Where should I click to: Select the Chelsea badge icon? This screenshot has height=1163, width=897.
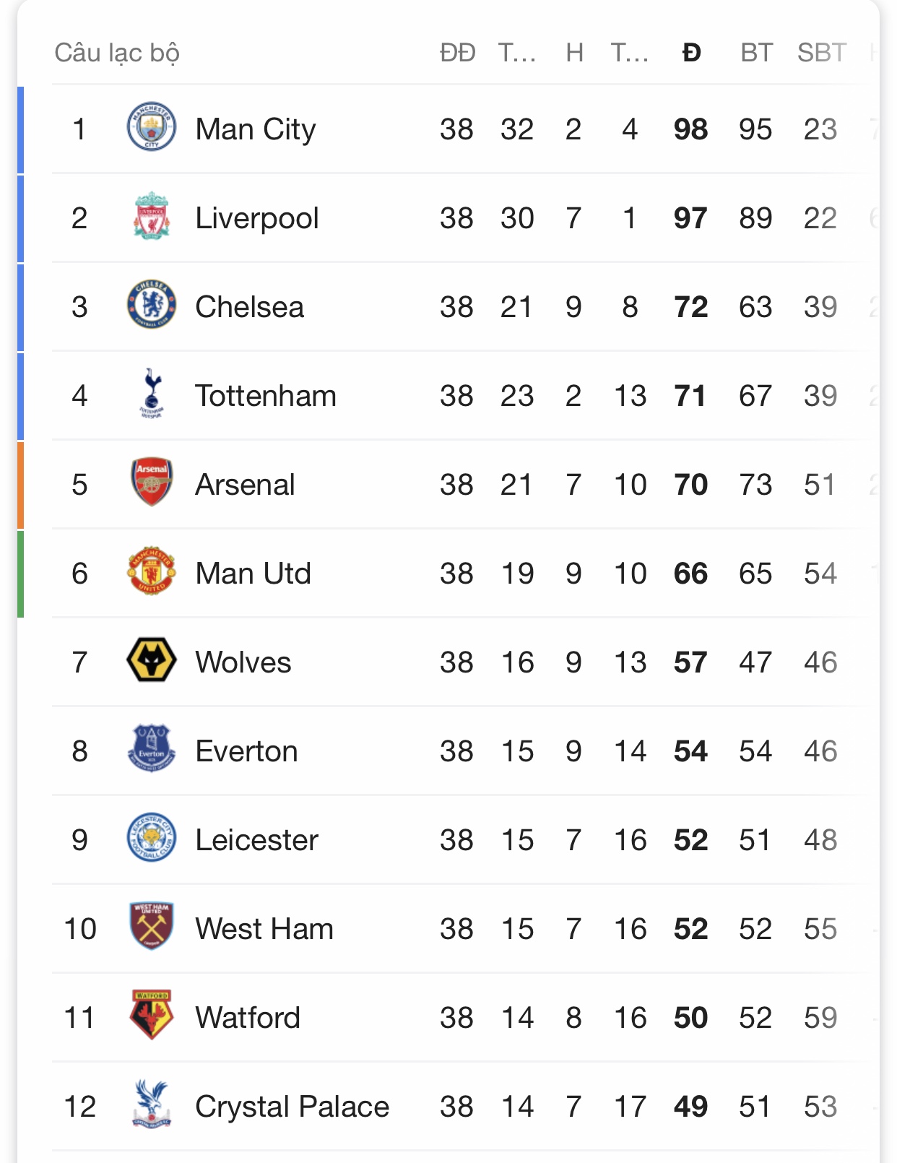[x=151, y=305]
